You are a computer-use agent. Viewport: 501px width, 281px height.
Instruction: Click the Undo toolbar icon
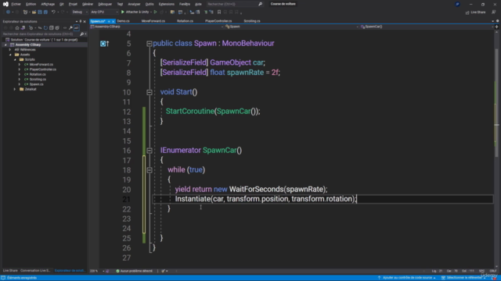(x=53, y=12)
